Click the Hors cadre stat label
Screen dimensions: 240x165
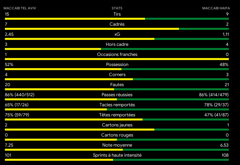[x=117, y=44]
